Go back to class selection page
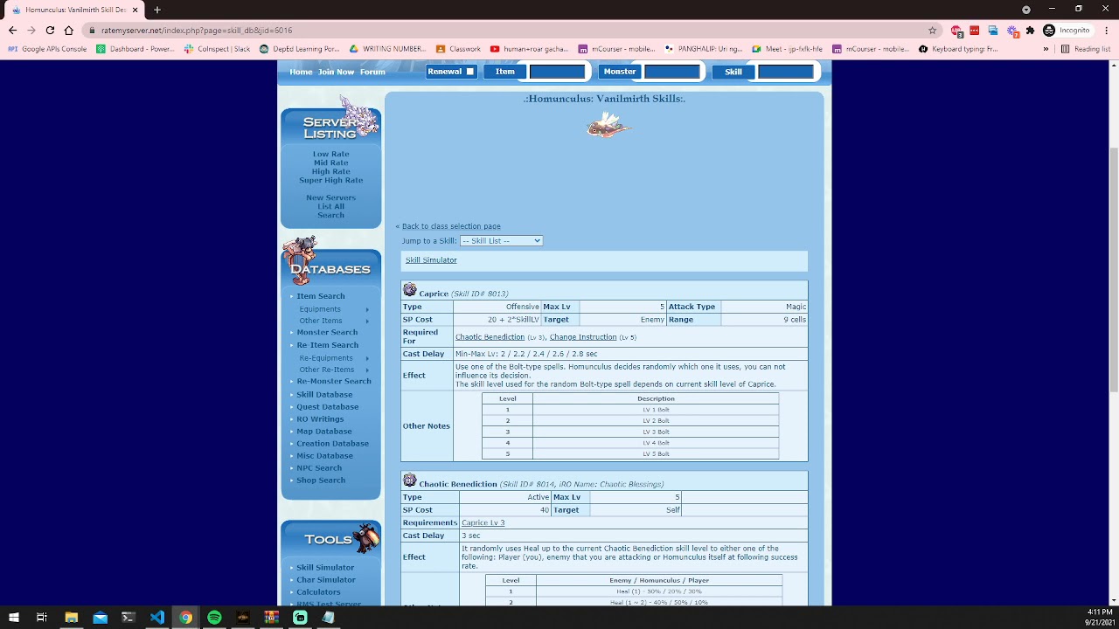 tap(451, 226)
